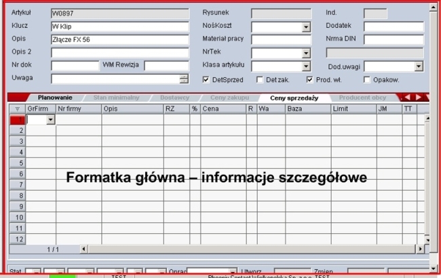Screen dimensions: 441x278
Task: Open the Oprac dropdown at the bottom
Action: (232, 271)
